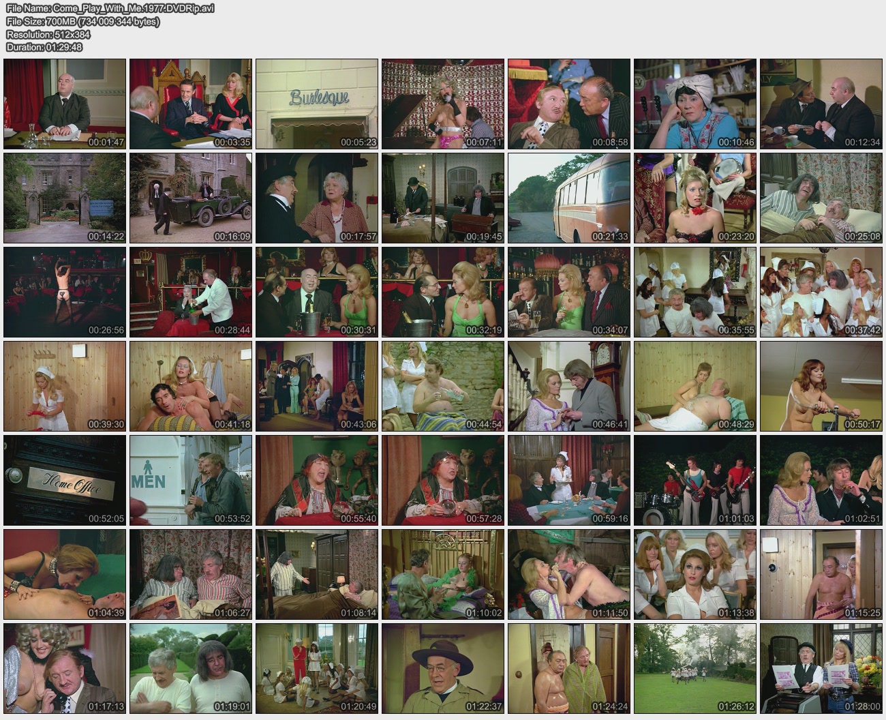Select the 01:19:01 garden hedge frame
This screenshot has height=720, width=886.
point(191,668)
